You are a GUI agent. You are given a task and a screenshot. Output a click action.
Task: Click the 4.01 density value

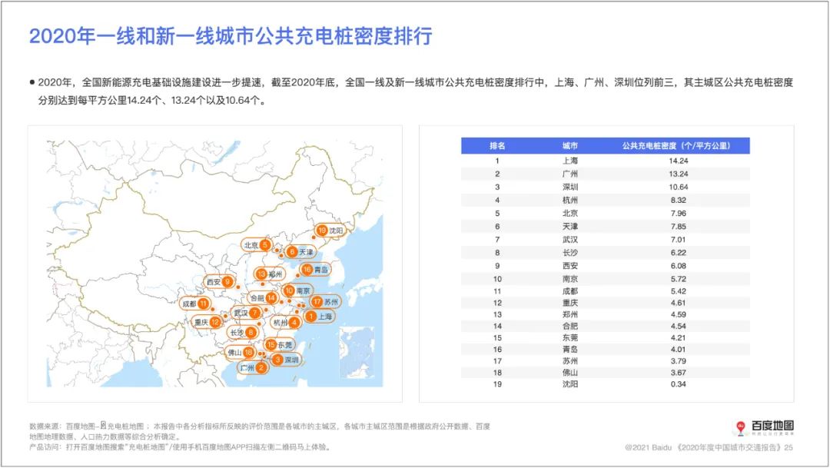point(678,350)
